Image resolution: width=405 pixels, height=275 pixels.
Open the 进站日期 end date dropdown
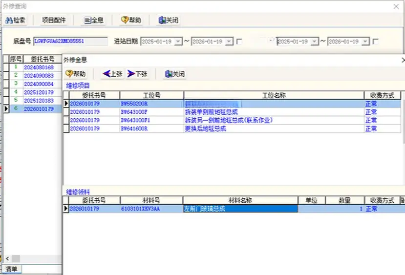coord(228,42)
